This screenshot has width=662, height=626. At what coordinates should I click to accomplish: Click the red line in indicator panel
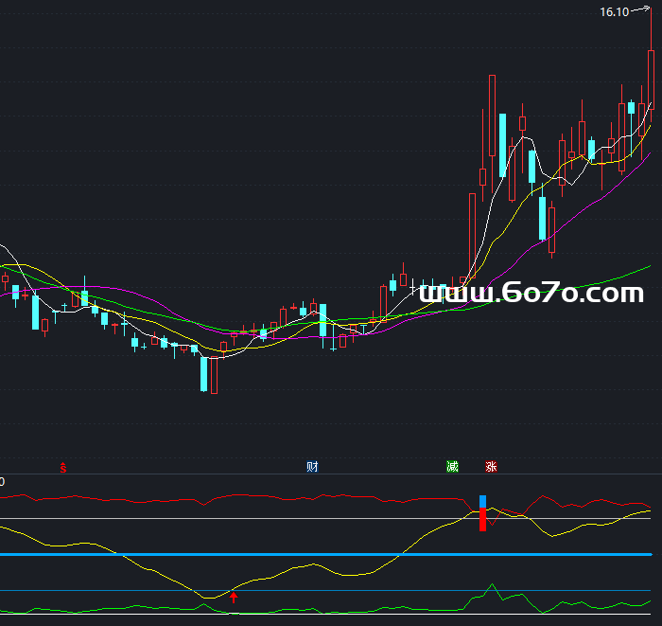[x=284, y=496]
